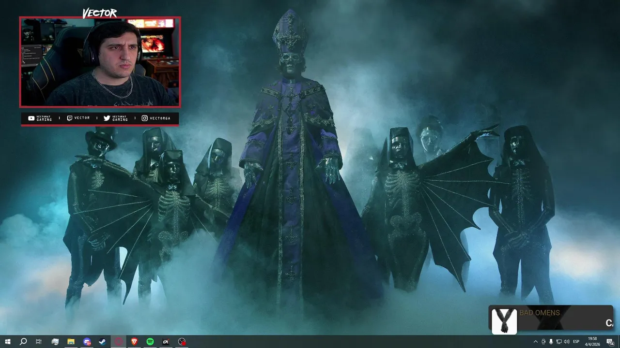Open the volume speaker tray icon
This screenshot has width=620, height=348.
[567, 342]
